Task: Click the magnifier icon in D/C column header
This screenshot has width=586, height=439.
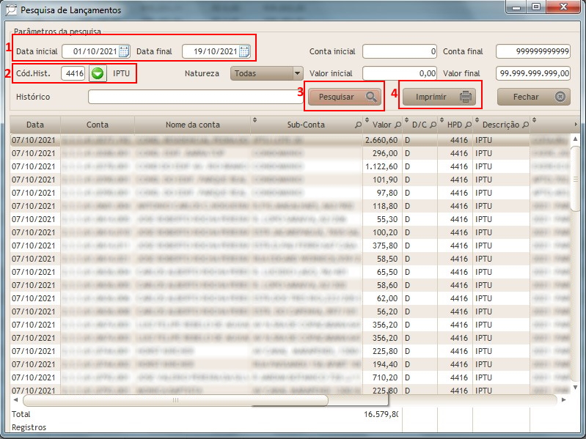Action: (431, 125)
